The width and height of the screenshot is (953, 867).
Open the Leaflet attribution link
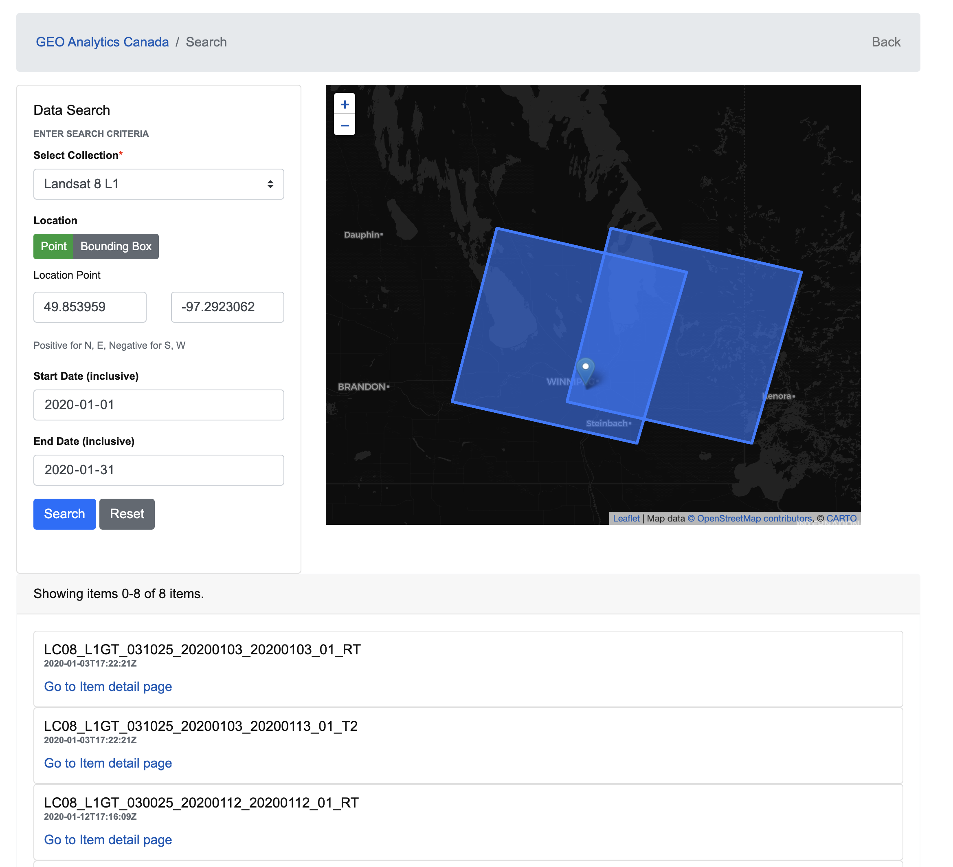coord(626,518)
